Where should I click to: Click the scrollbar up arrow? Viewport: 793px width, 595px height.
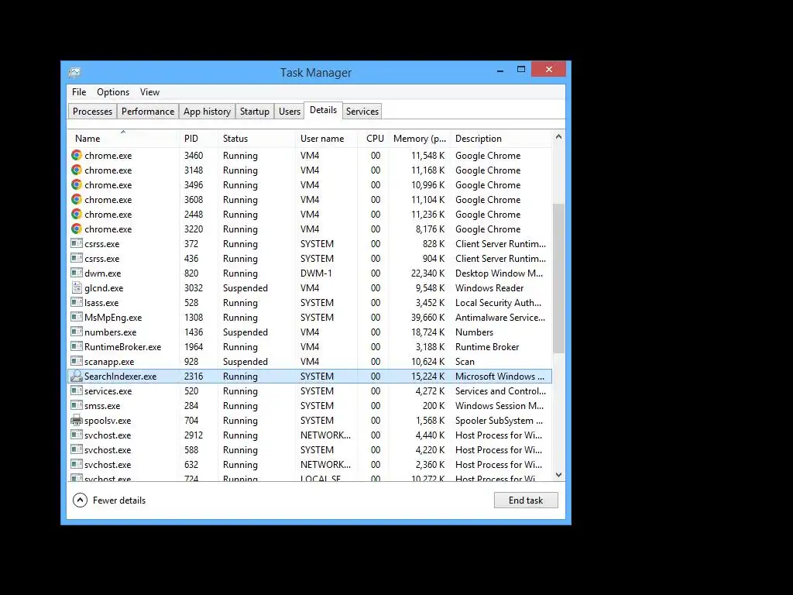558,136
